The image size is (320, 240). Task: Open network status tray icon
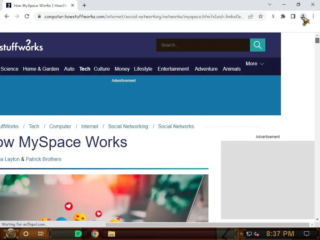click(249, 234)
